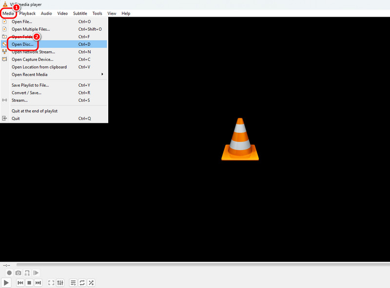Open the Media menu
The image size is (390, 288).
[8, 14]
